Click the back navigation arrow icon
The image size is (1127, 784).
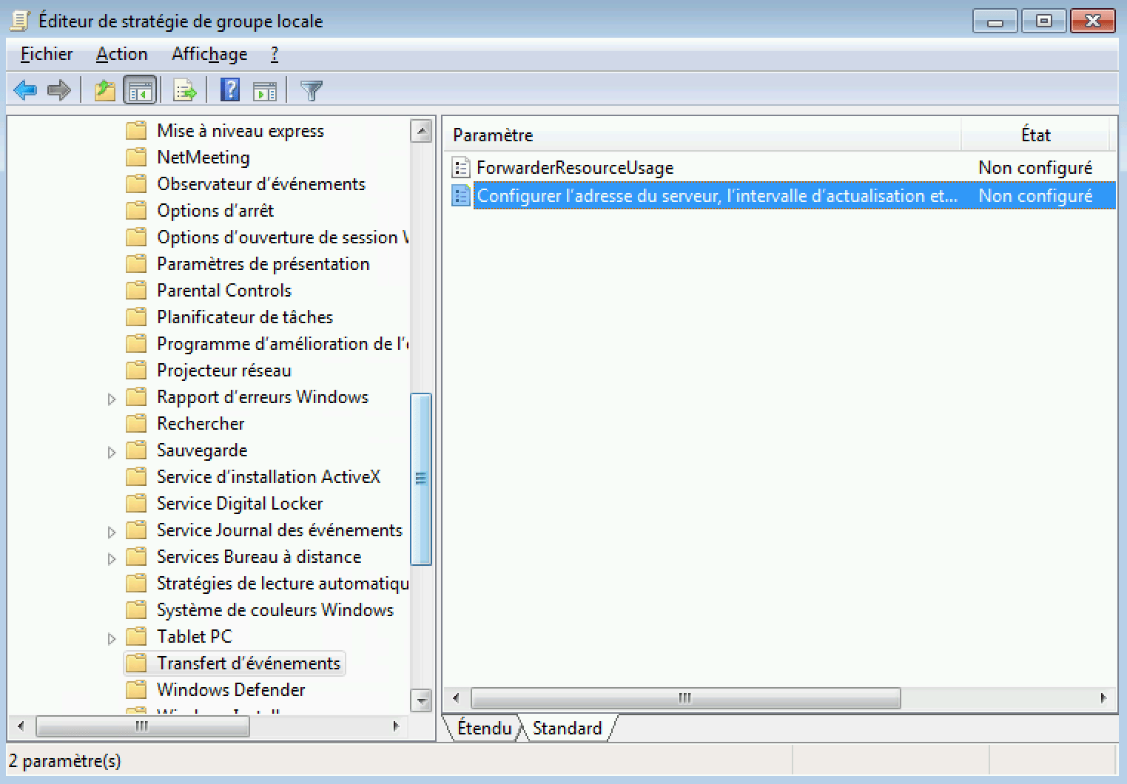coord(24,89)
